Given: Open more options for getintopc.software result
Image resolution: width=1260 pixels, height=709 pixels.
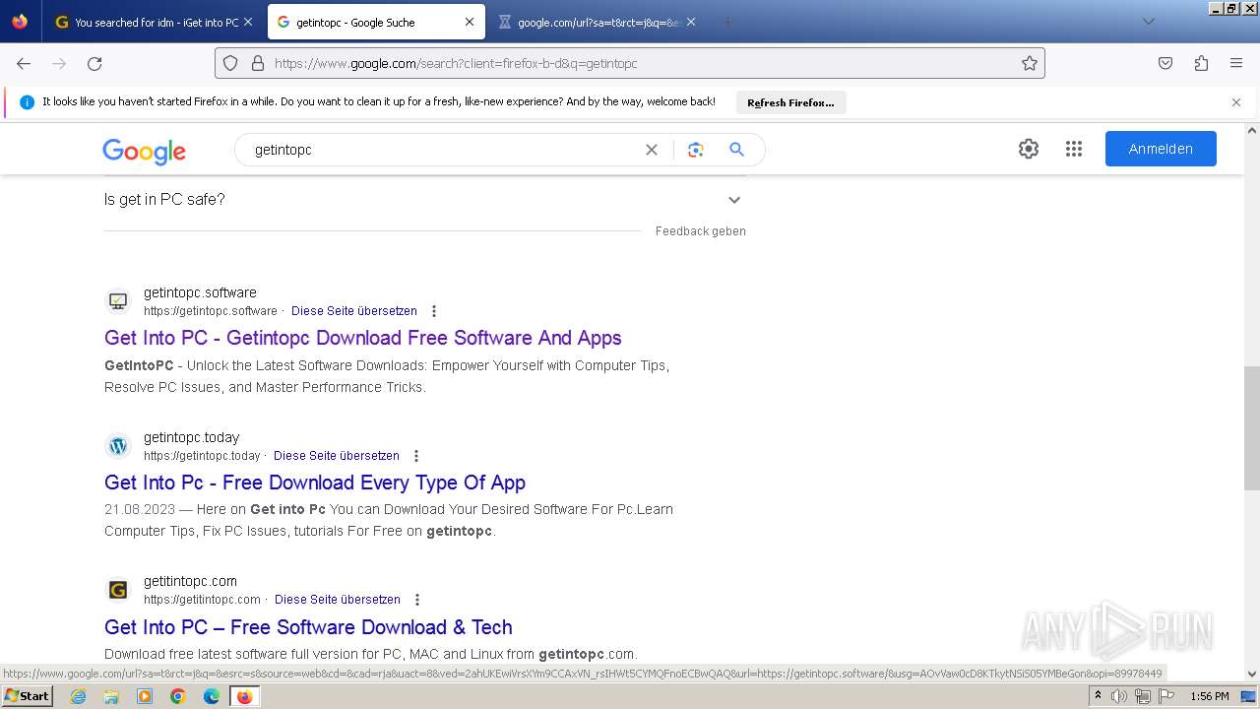Looking at the screenshot, I should click(434, 311).
